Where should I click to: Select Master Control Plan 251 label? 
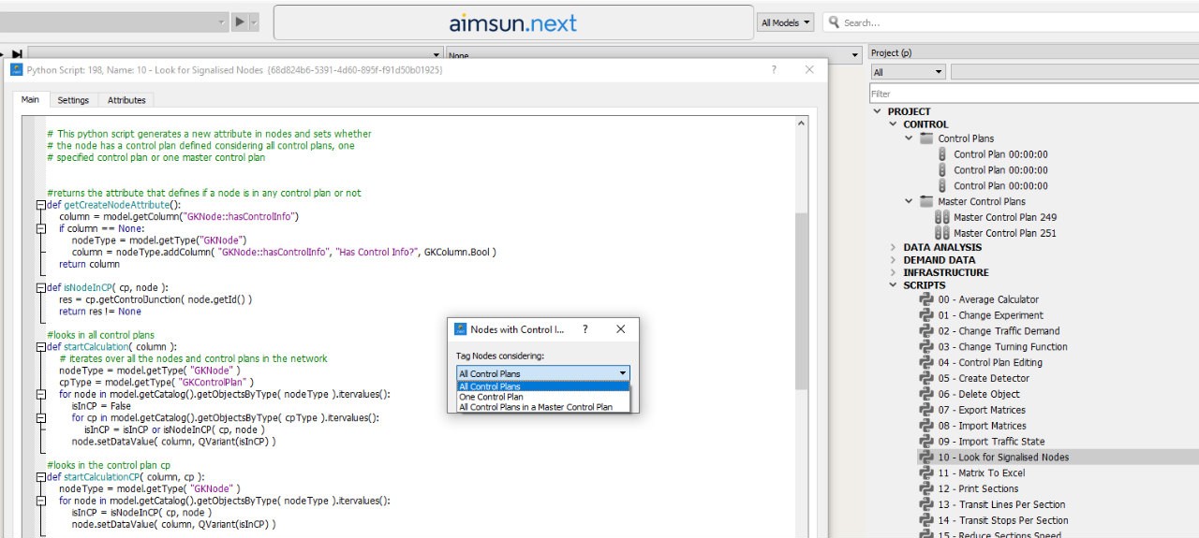pos(1005,233)
